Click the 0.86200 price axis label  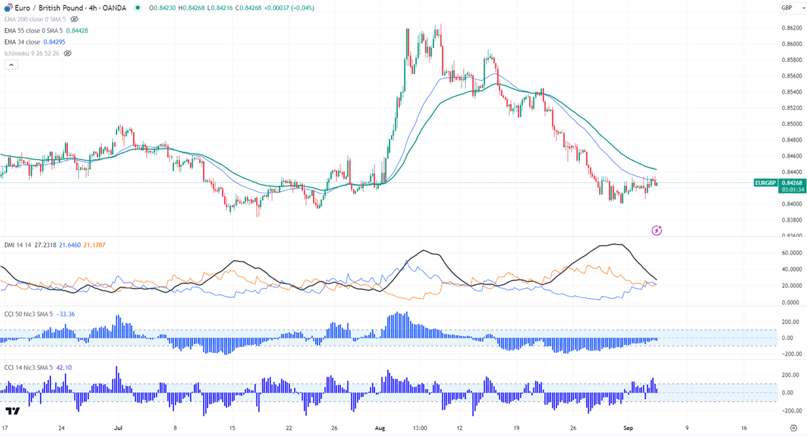click(x=791, y=28)
